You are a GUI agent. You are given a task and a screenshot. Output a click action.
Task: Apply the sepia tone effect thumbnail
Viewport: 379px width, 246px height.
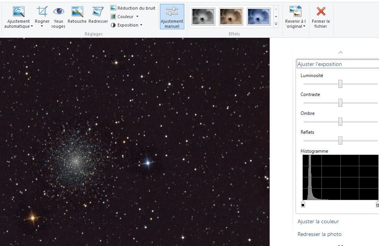(x=231, y=17)
